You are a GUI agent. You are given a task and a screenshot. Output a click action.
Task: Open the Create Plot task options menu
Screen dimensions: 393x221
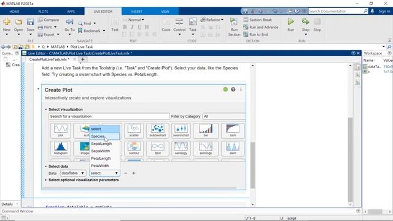[x=241, y=90]
